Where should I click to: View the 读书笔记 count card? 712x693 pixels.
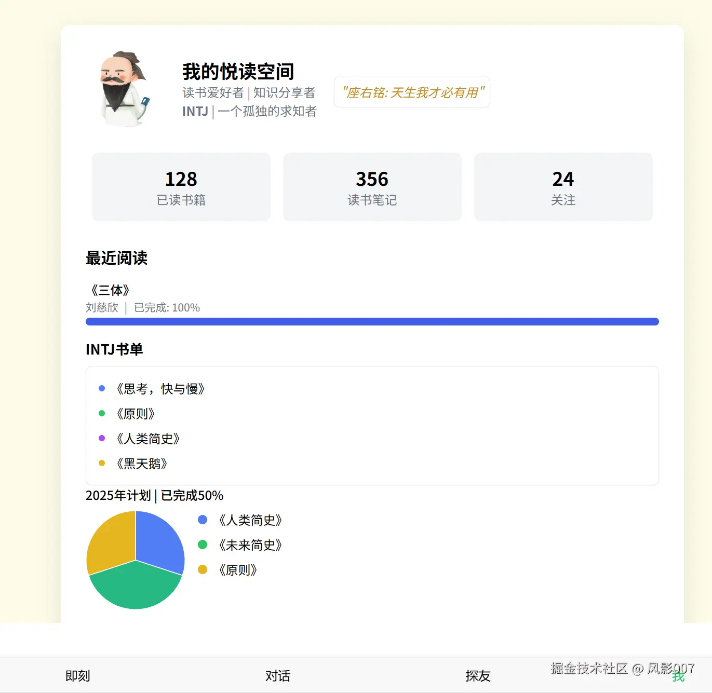[x=372, y=187]
